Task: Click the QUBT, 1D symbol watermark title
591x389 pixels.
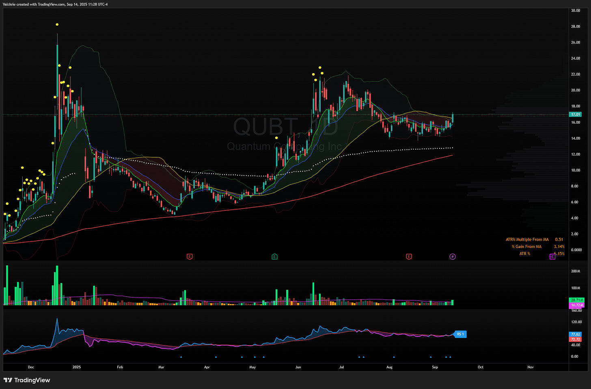Action: [x=285, y=126]
